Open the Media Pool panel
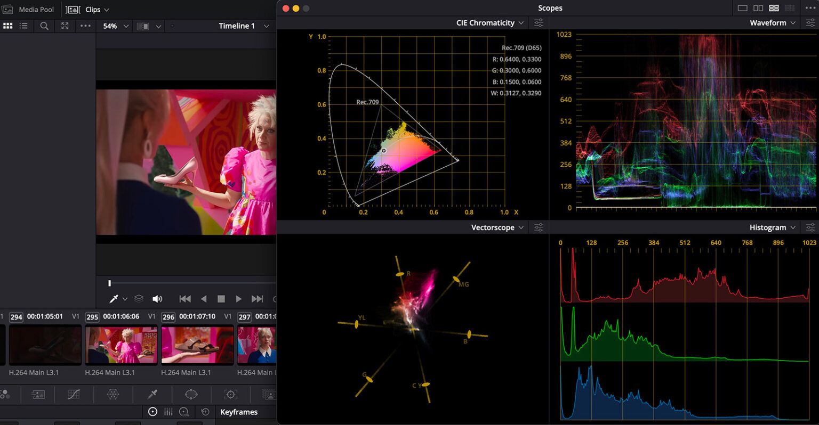The width and height of the screenshot is (819, 425). (30, 9)
